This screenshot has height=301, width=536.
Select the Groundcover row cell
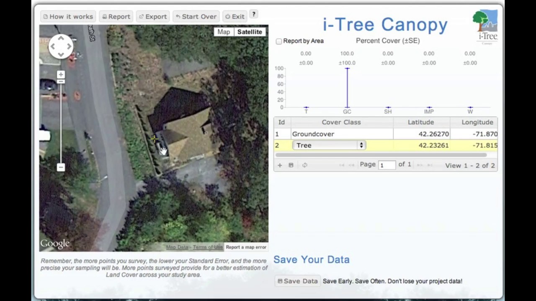tap(342, 134)
